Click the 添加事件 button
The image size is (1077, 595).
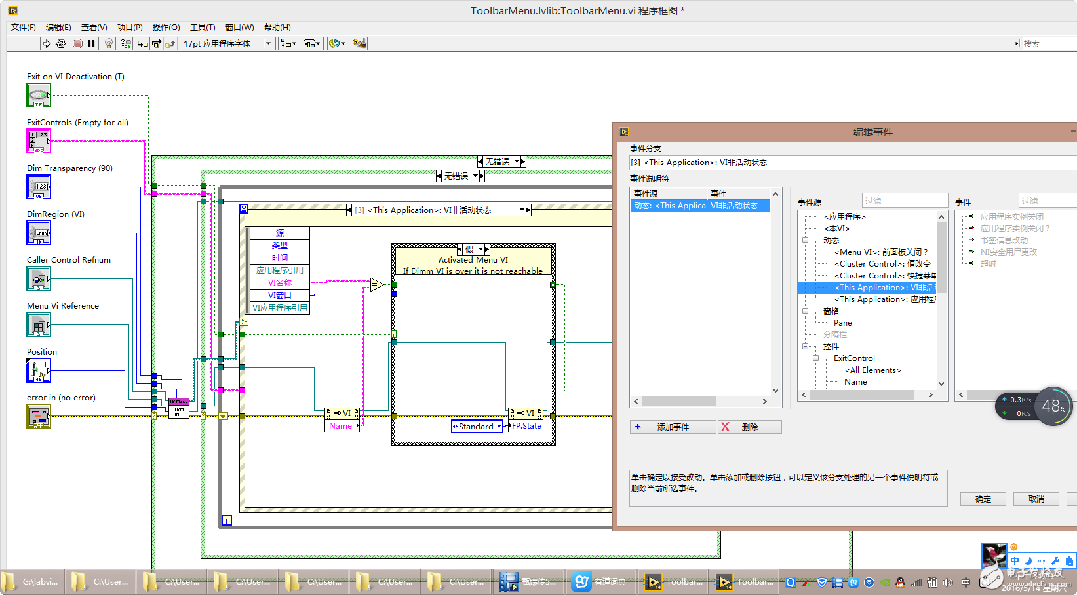point(673,427)
